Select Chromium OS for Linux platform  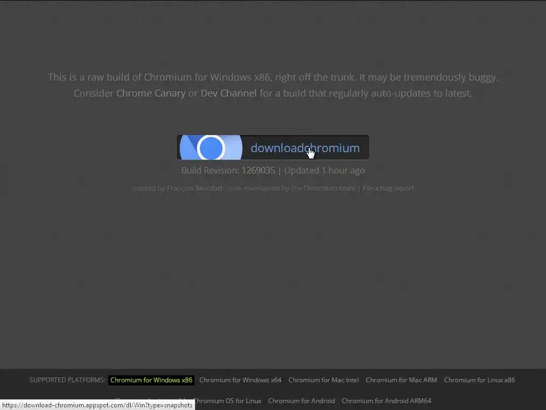(x=228, y=401)
